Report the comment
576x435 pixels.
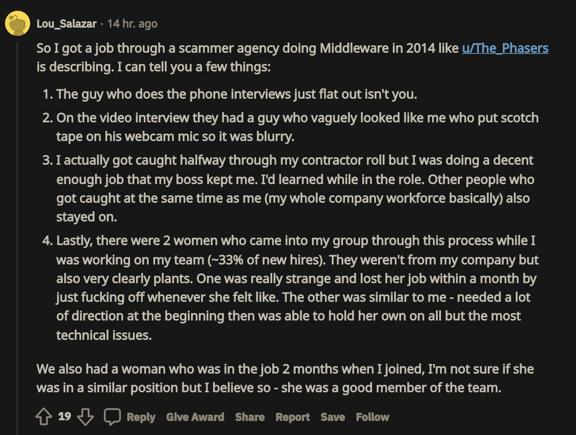coord(293,417)
